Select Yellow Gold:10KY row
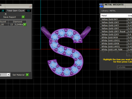The height and width of the screenshot is (99, 132). (116, 22)
